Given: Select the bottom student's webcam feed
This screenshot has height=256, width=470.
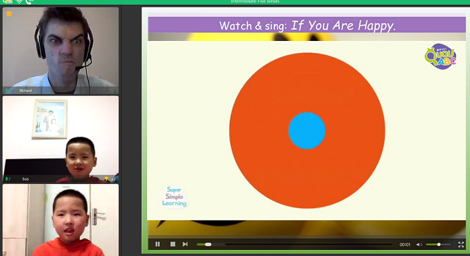Looking at the screenshot, I should (x=61, y=220).
